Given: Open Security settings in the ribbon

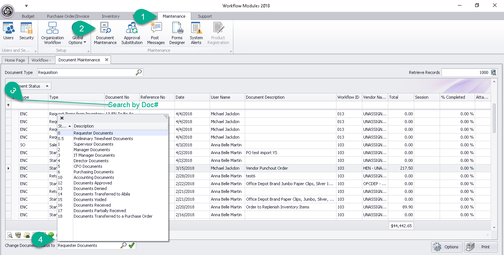Looking at the screenshot, I should (x=26, y=31).
